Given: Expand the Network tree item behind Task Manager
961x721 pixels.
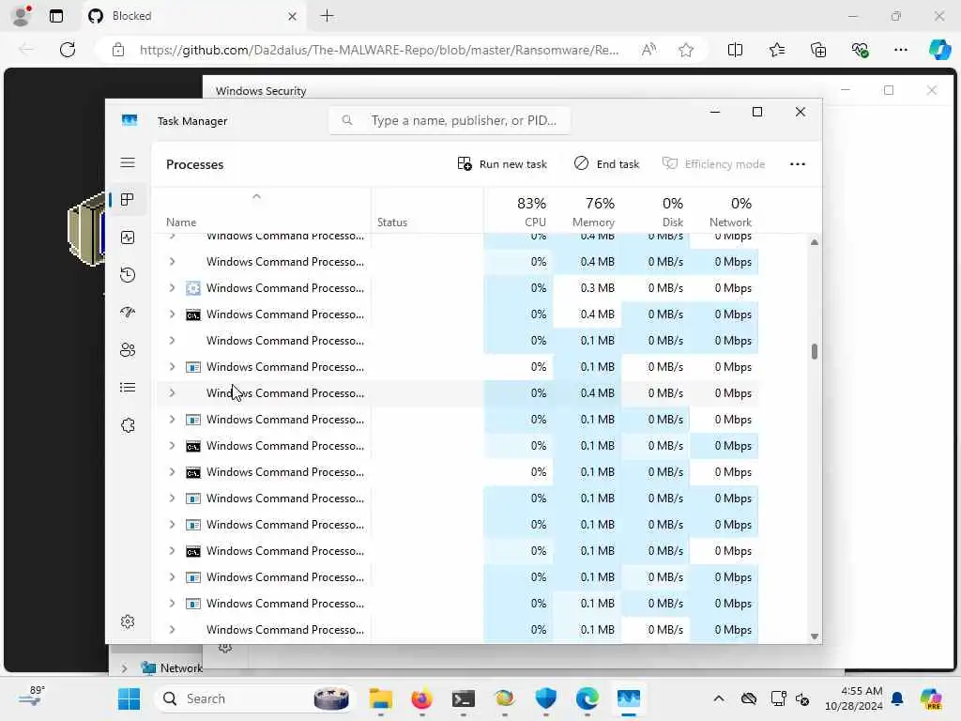Looking at the screenshot, I should pos(125,668).
